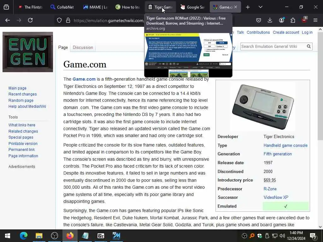323x242 pixels.
Task: Open OBS Studio from the taskbar
Action: tap(54, 236)
